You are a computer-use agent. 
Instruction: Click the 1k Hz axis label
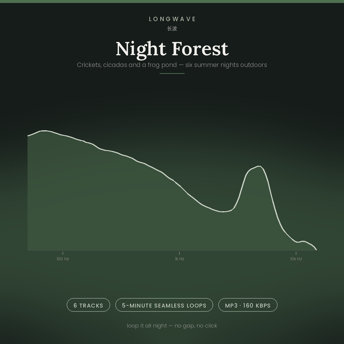(x=180, y=259)
